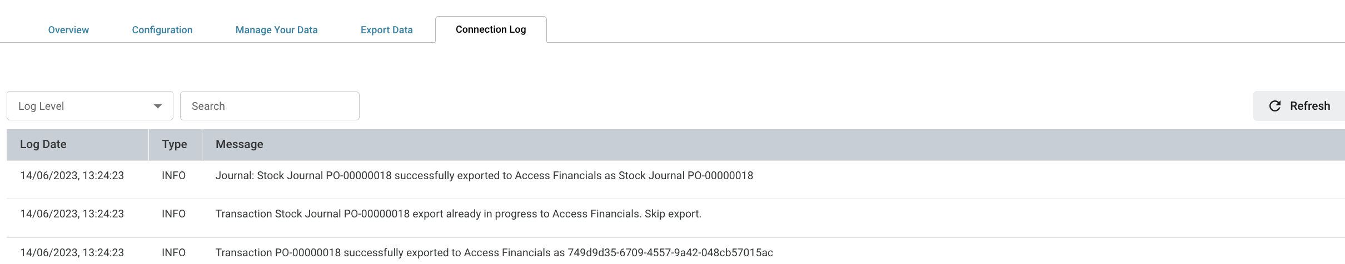The image size is (1345, 264).
Task: Switch to the Overview tab
Action: pos(68,30)
